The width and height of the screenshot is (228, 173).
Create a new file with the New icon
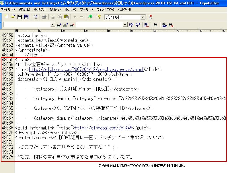click(6, 17)
